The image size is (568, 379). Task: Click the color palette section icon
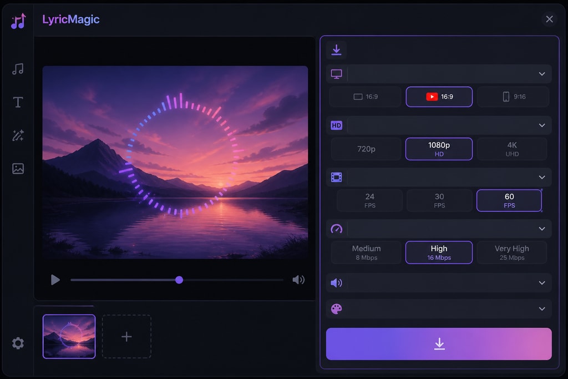pyautogui.click(x=336, y=309)
